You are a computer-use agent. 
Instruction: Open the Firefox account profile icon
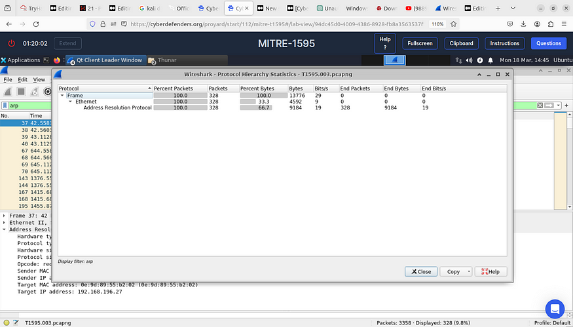click(537, 24)
